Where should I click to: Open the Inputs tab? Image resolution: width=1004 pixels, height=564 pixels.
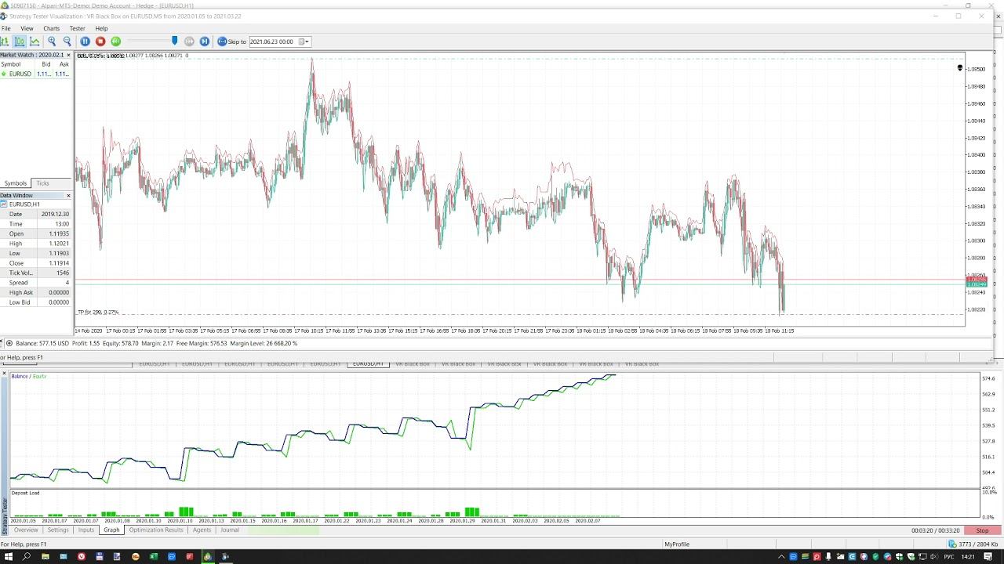point(86,530)
